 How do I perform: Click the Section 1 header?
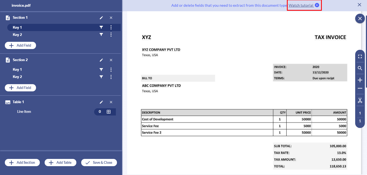(x=20, y=18)
